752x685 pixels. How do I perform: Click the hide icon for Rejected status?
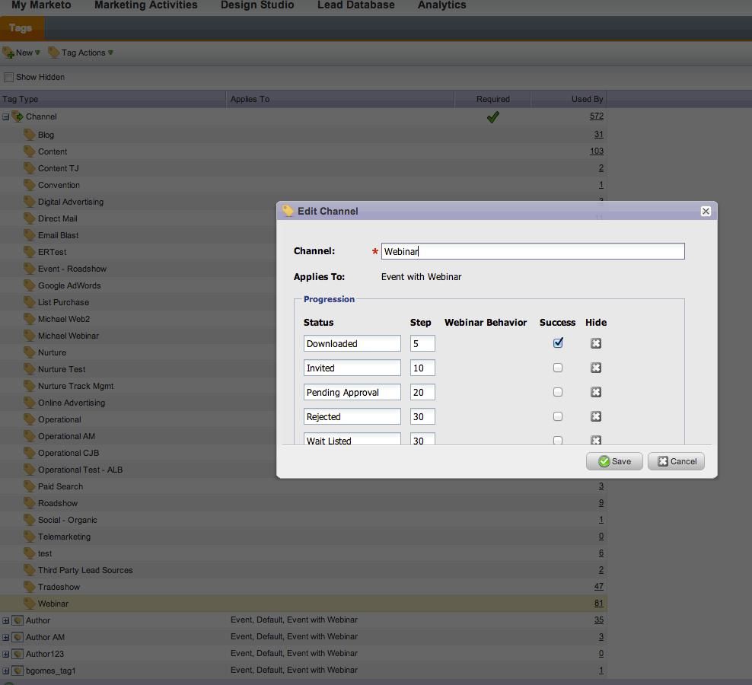coord(596,416)
